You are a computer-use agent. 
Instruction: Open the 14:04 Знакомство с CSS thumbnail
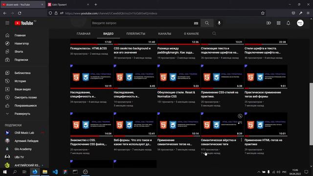(91, 124)
